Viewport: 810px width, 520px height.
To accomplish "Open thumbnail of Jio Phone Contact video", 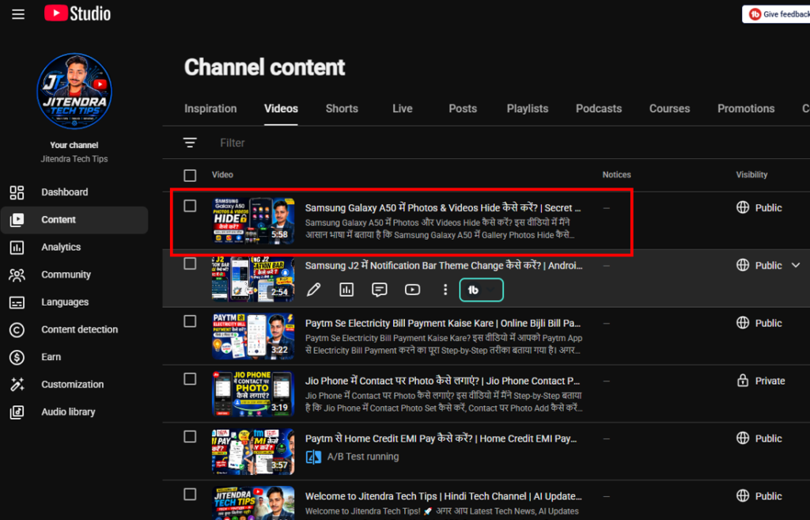I will [x=253, y=394].
